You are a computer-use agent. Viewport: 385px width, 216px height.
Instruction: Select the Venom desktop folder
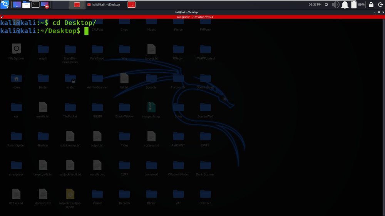tap(97, 197)
